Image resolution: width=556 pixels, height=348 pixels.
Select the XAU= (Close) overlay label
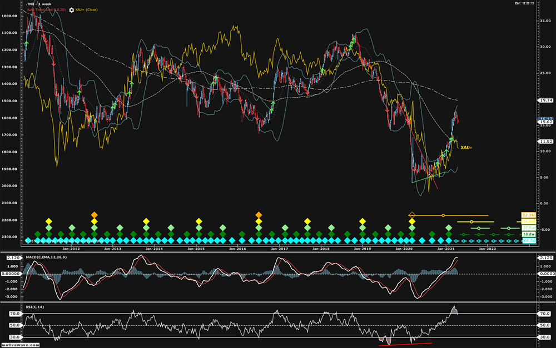coord(90,11)
